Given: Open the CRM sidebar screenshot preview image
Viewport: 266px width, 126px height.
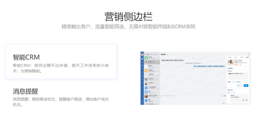Looking at the screenshot, I should pyautogui.click(x=196, y=78).
